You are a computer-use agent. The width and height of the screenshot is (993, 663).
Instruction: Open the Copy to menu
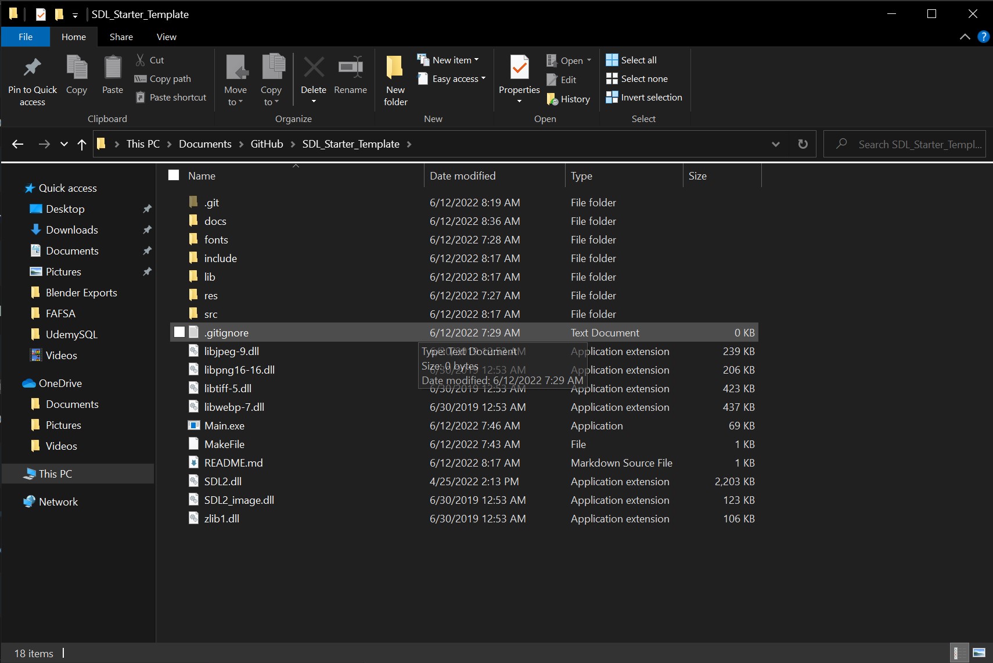(x=271, y=80)
